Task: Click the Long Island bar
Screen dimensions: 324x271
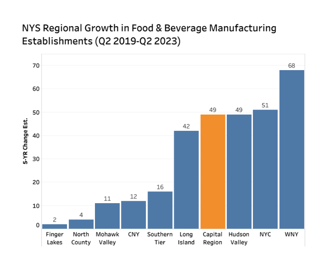Action: point(186,179)
